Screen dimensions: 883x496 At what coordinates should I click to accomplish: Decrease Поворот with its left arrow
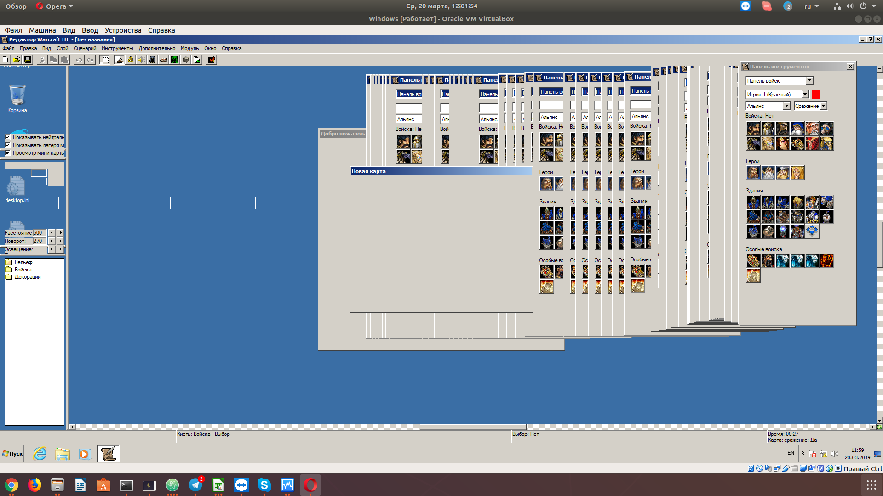[x=52, y=241]
